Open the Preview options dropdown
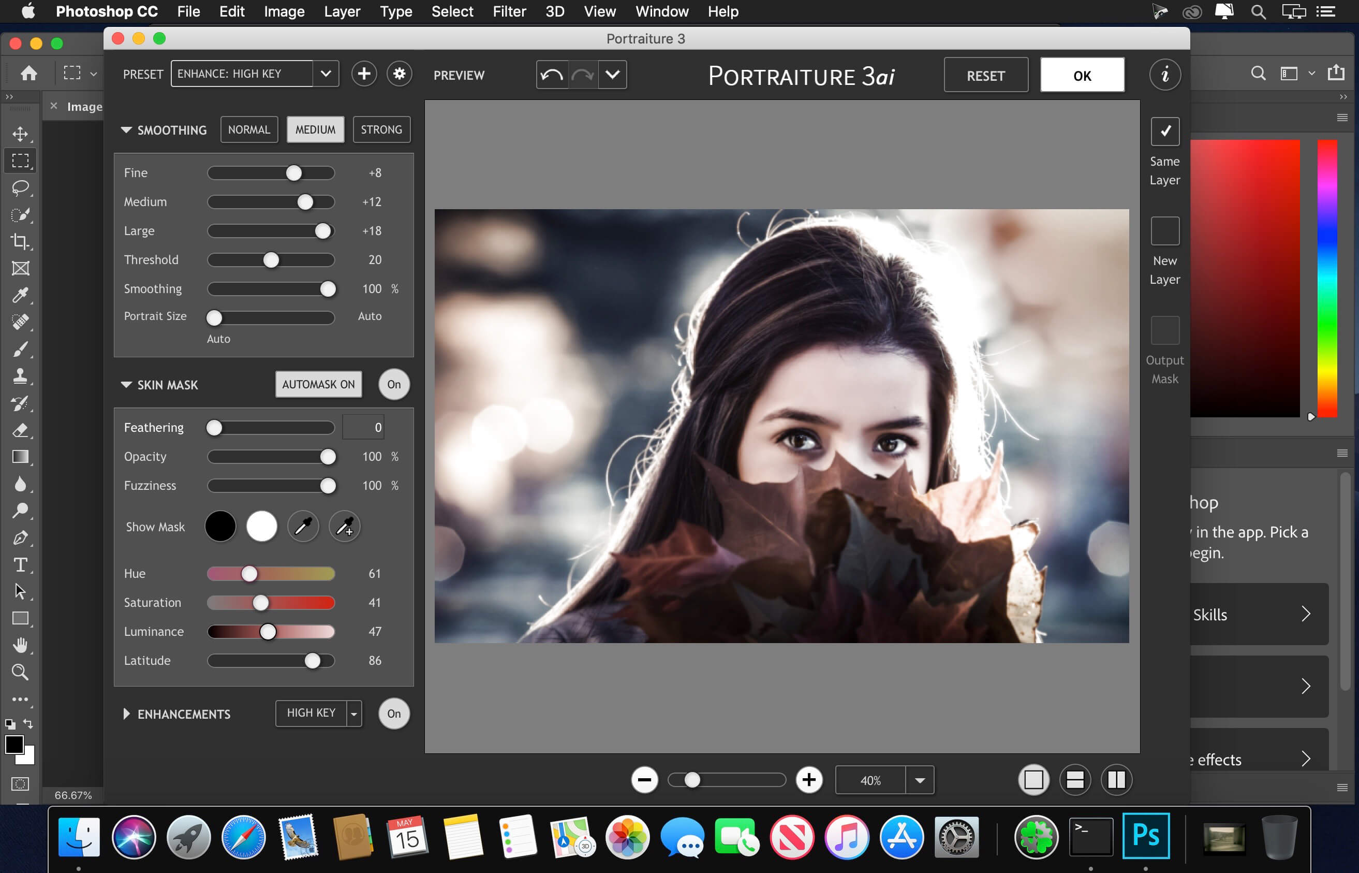This screenshot has height=873, width=1359. click(x=612, y=75)
